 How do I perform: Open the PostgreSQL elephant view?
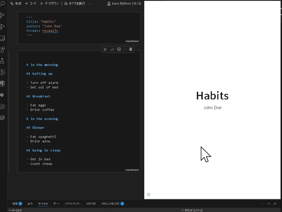click(x=2, y=84)
